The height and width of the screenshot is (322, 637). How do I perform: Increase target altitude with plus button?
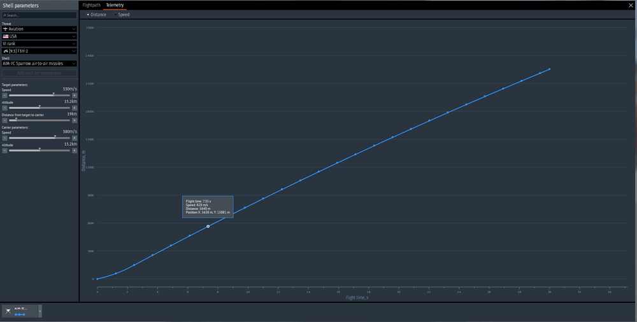75,108
